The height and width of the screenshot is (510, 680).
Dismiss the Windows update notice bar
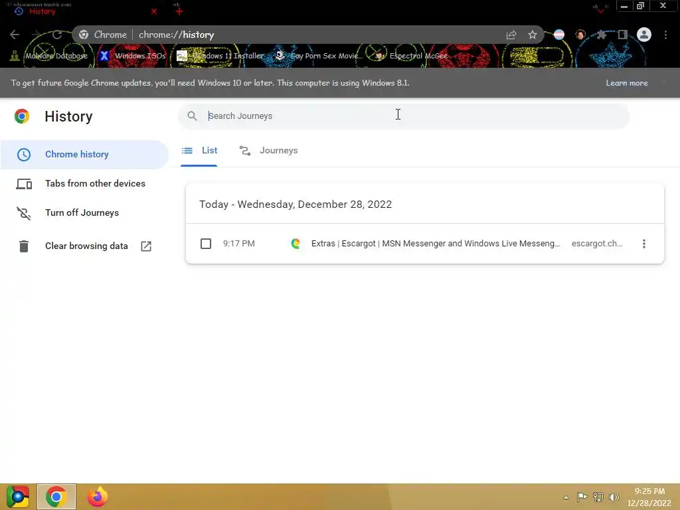[664, 83]
